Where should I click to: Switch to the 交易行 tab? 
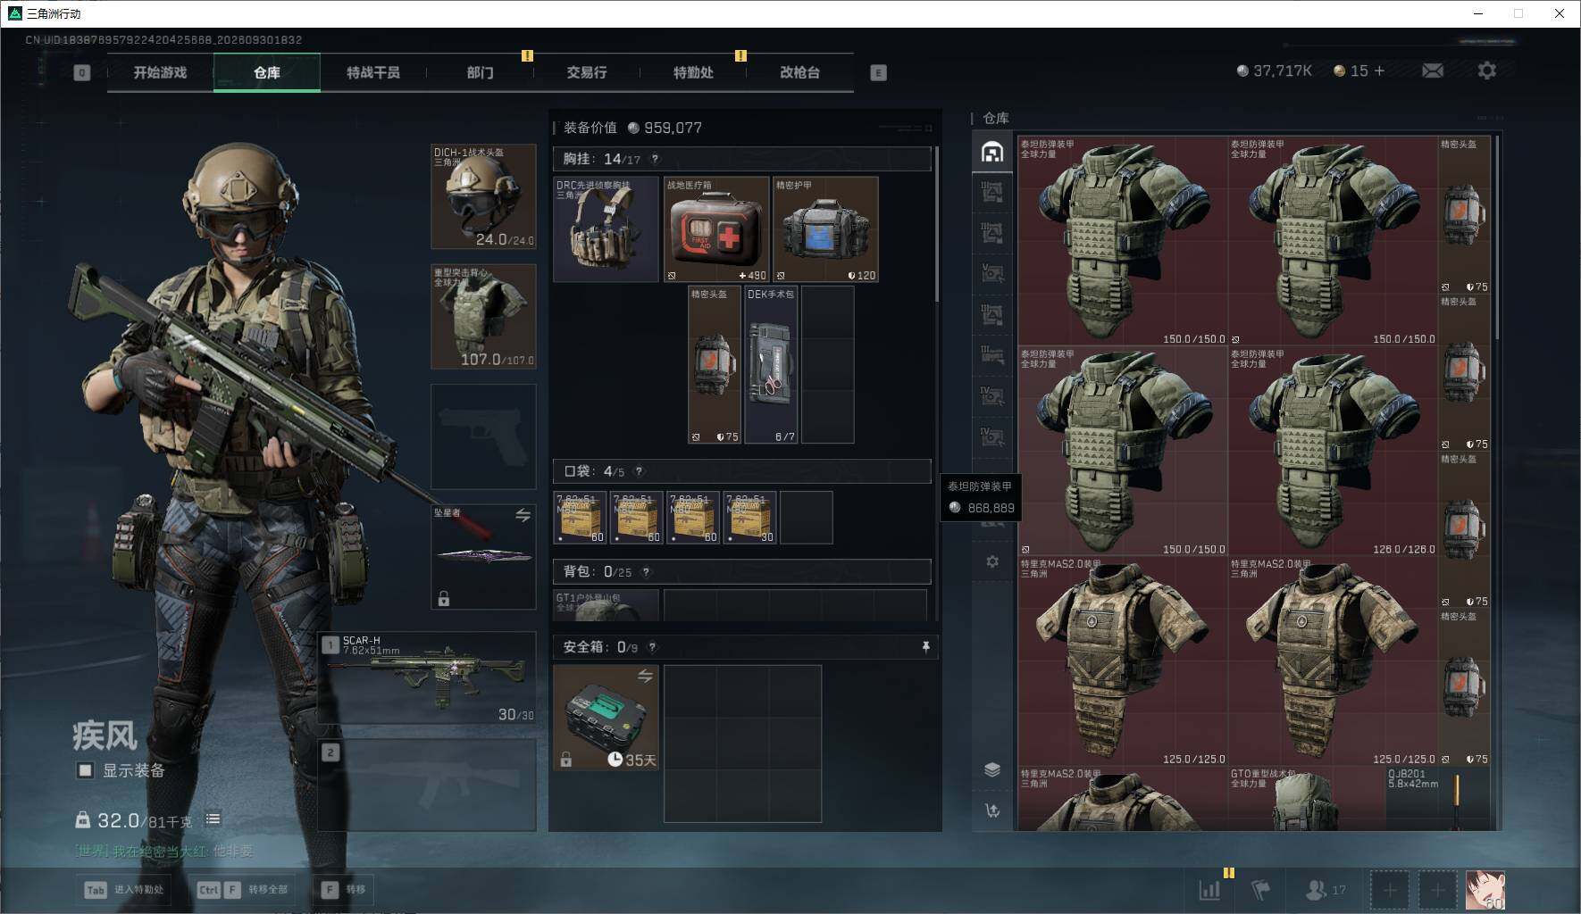click(x=586, y=72)
